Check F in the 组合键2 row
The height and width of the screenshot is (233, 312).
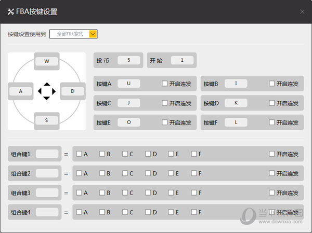[x=194, y=173]
